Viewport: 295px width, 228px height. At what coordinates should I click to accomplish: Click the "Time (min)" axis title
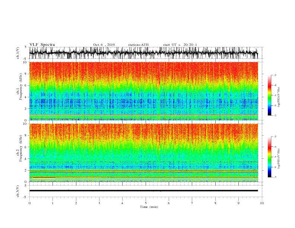[149, 207]
